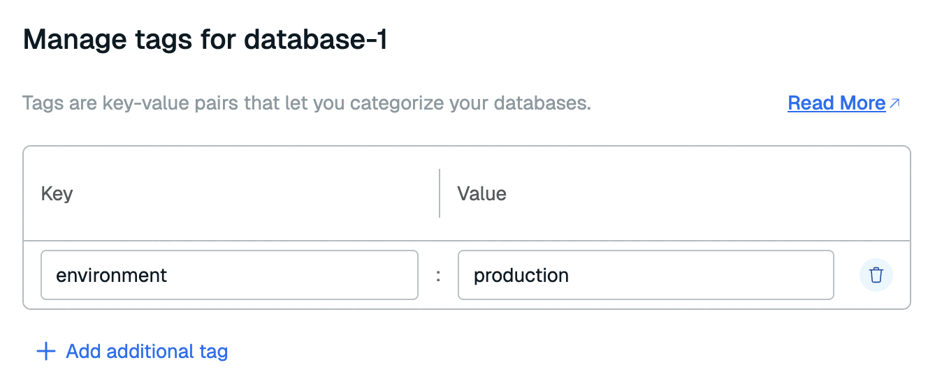Click the blank header area right of Value
The image size is (928, 388).
[699, 193]
